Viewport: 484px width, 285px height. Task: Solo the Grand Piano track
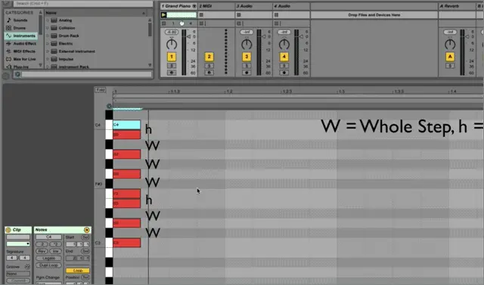[x=172, y=66]
